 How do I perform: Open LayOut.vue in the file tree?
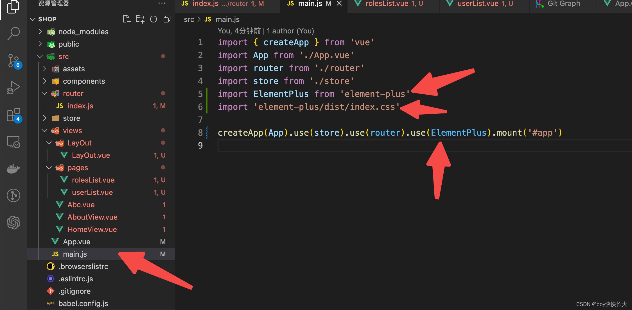(x=101, y=155)
